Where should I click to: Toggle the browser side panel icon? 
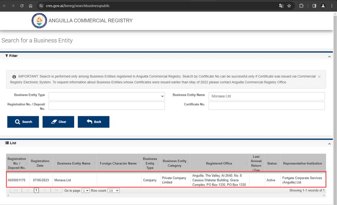coord(314,6)
